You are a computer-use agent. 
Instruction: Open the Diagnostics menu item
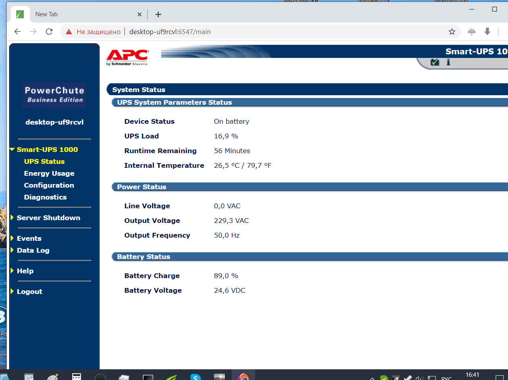tap(45, 197)
